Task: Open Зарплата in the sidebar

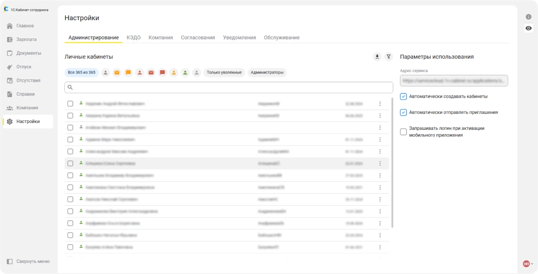Action: tap(26, 39)
